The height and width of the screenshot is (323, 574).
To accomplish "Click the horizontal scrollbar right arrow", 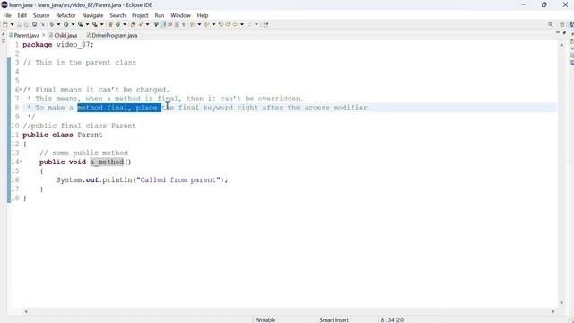I will (553, 311).
